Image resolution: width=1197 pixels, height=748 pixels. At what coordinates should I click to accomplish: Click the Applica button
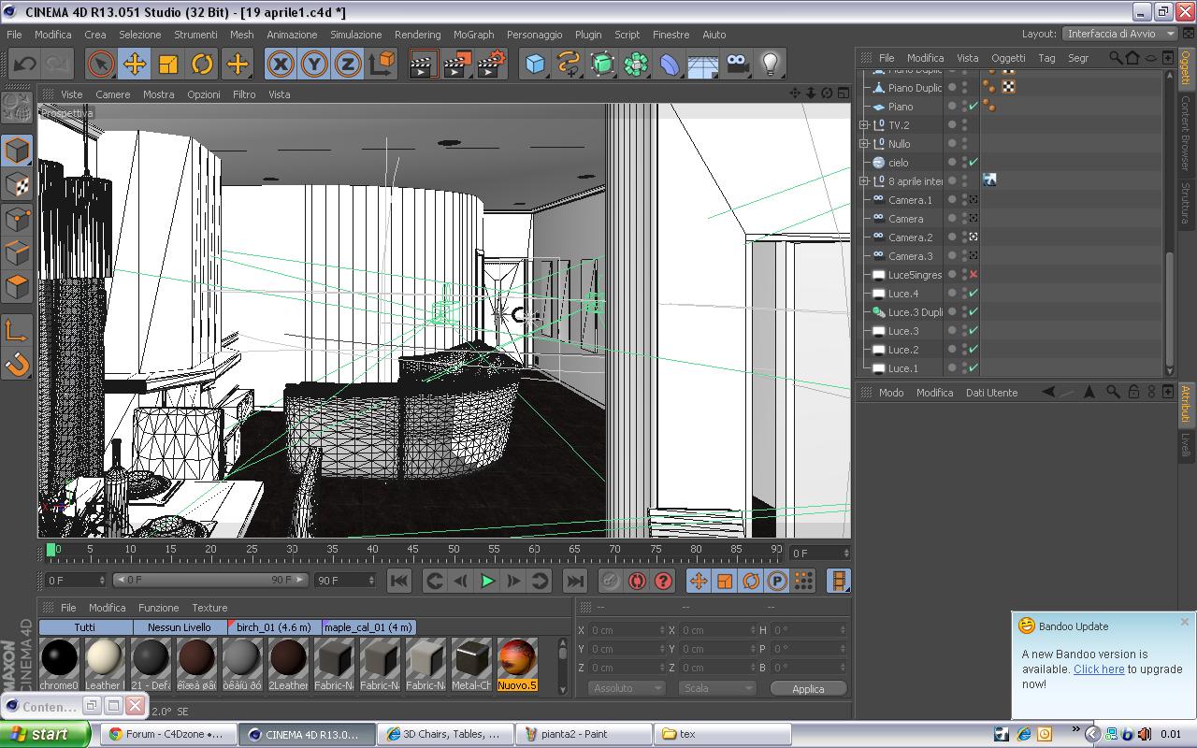(808, 688)
